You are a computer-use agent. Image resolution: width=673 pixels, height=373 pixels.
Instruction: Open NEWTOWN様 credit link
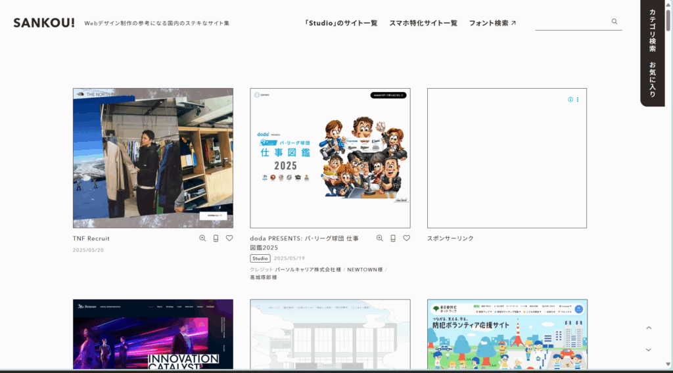coord(365,270)
